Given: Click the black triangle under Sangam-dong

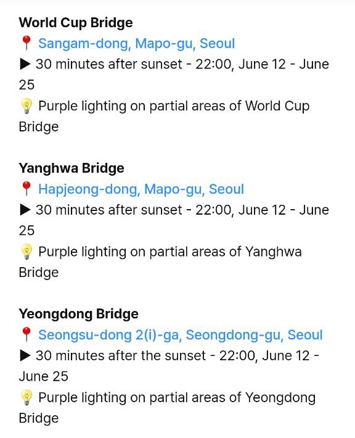Looking at the screenshot, I should [x=25, y=64].
